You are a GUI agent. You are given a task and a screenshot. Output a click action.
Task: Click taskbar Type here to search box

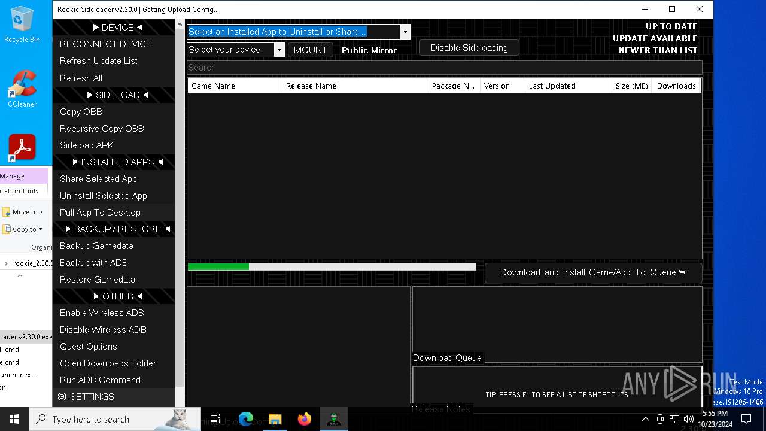[115, 419]
